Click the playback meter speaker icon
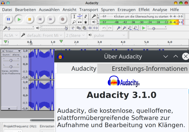The image size is (189, 132). (94, 22)
